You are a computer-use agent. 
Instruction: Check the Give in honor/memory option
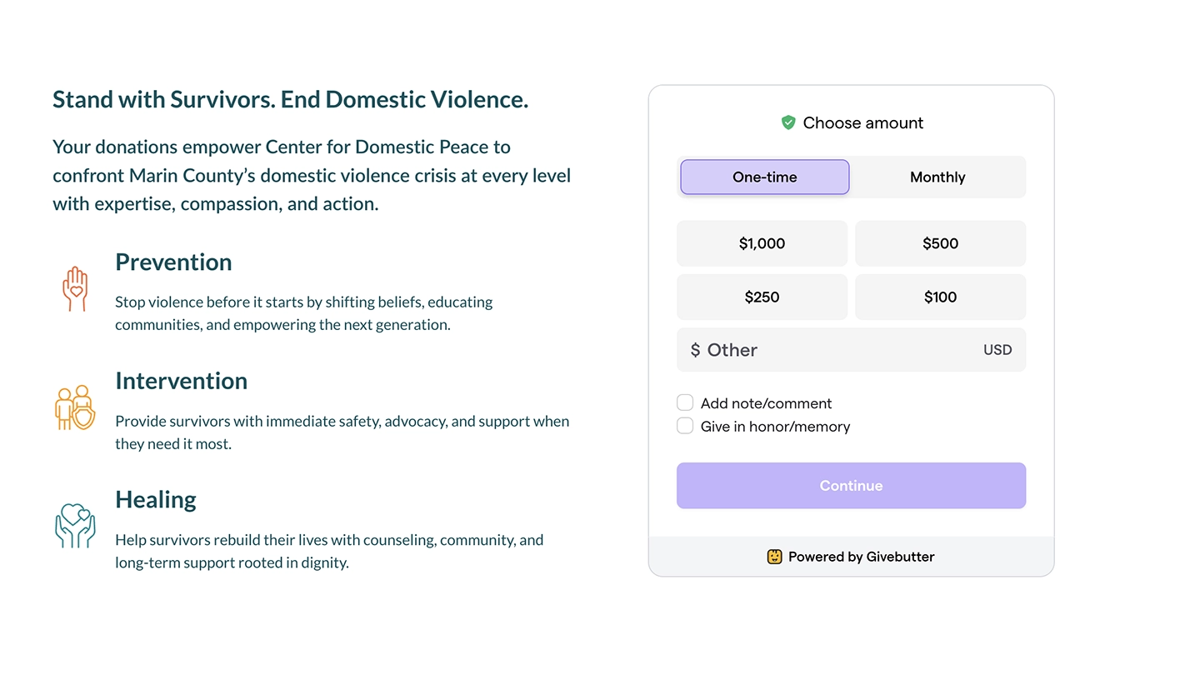tap(685, 425)
